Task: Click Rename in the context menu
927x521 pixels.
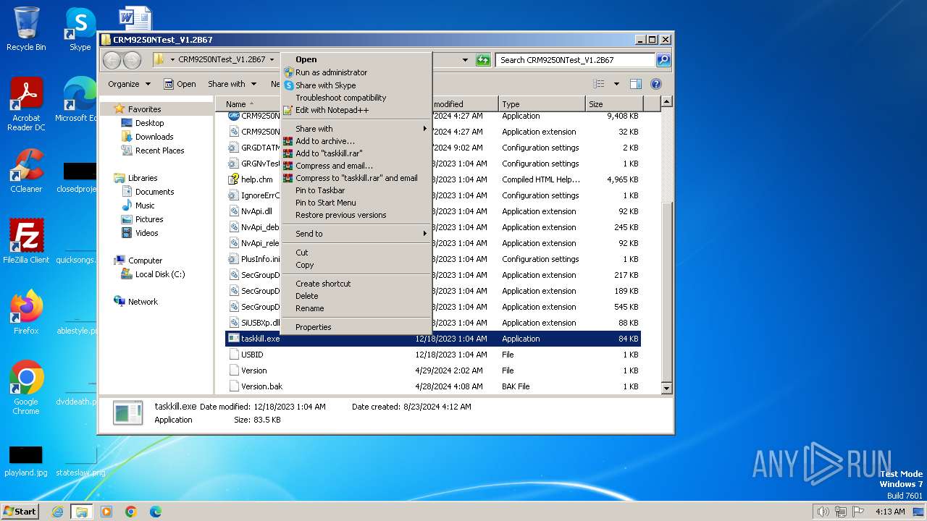Action: [309, 308]
